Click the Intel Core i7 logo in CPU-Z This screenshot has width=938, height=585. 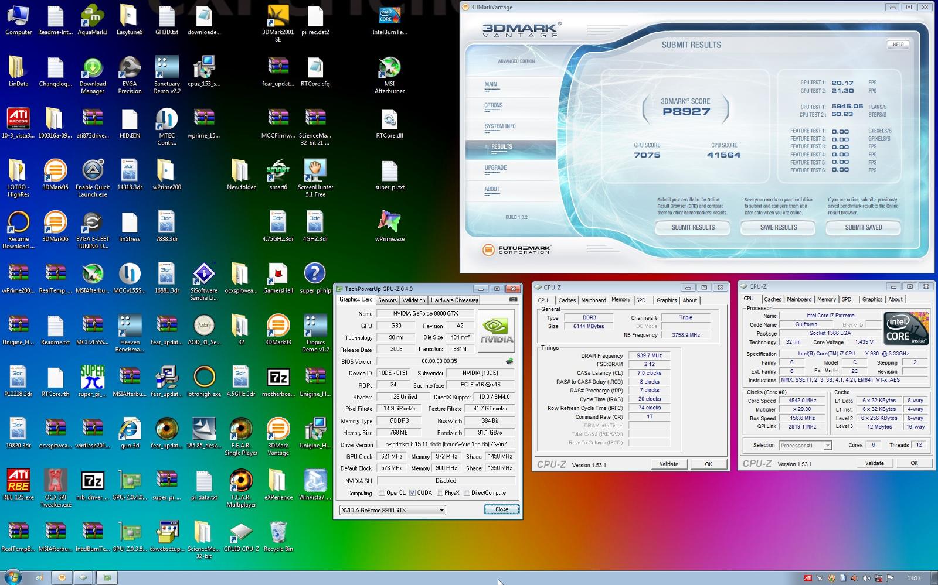coord(906,329)
